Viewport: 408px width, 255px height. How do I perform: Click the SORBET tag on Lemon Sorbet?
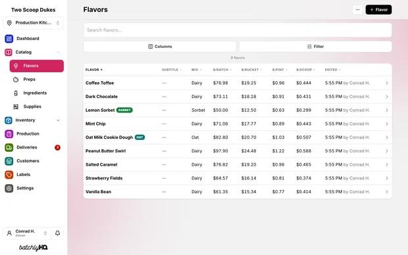124,110
